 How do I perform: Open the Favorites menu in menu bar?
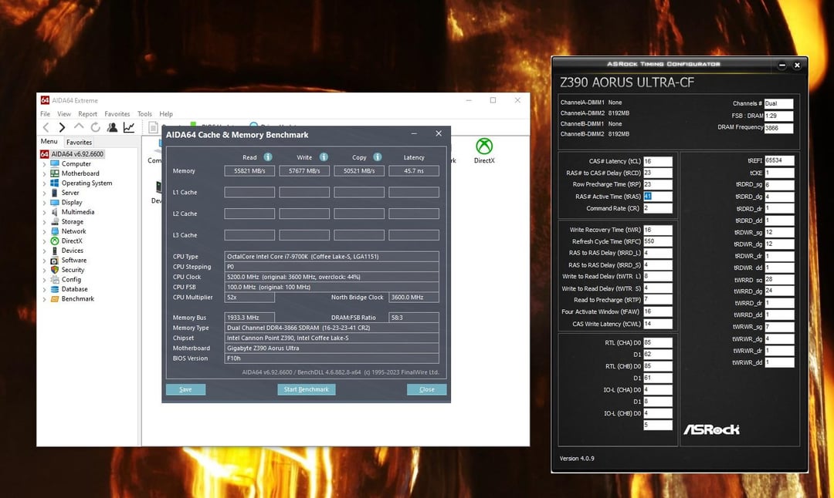[x=117, y=113]
